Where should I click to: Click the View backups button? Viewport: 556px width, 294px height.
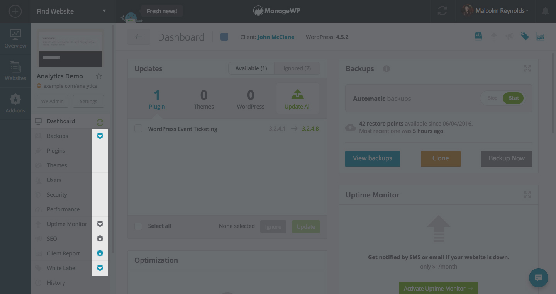[x=373, y=159]
